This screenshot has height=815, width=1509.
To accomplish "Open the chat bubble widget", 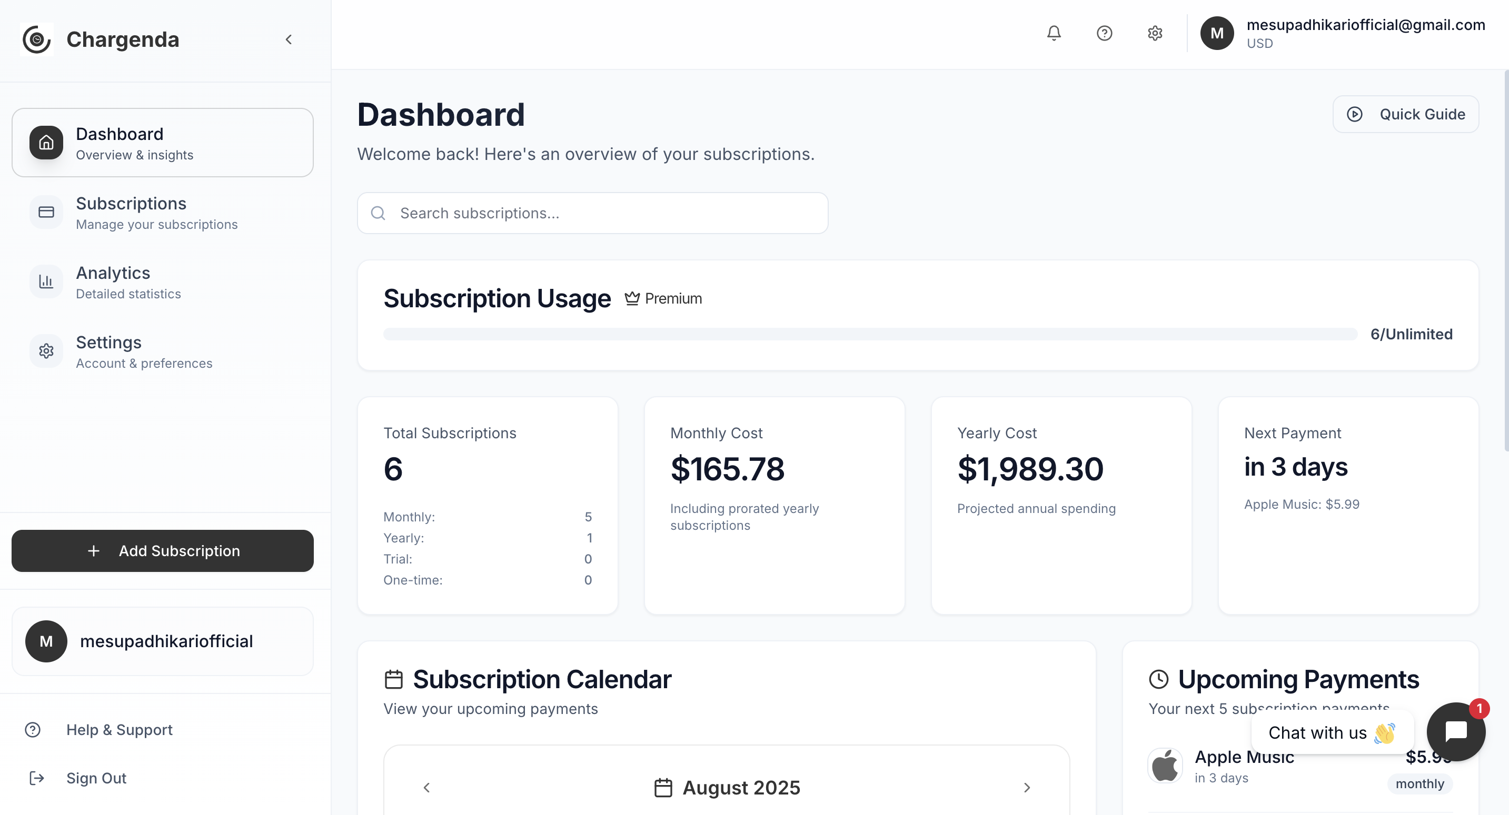I will (x=1455, y=731).
